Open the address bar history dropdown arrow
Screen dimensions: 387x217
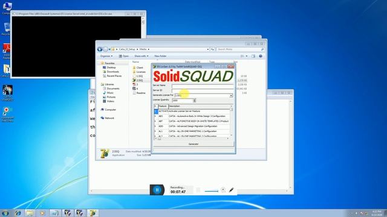207,49
